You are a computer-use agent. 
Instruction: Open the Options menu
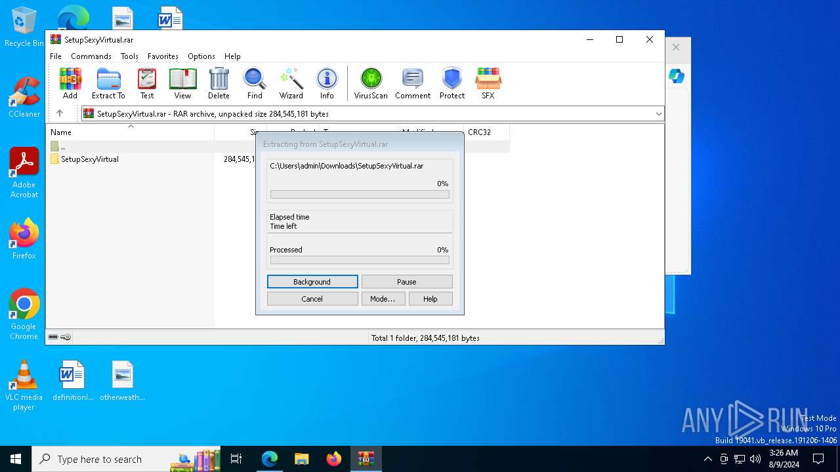(x=201, y=56)
